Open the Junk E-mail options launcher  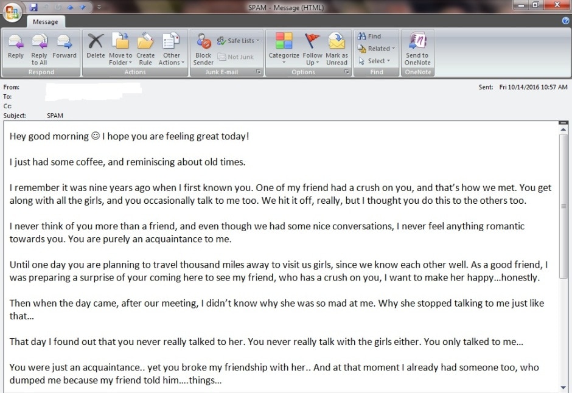coord(259,72)
